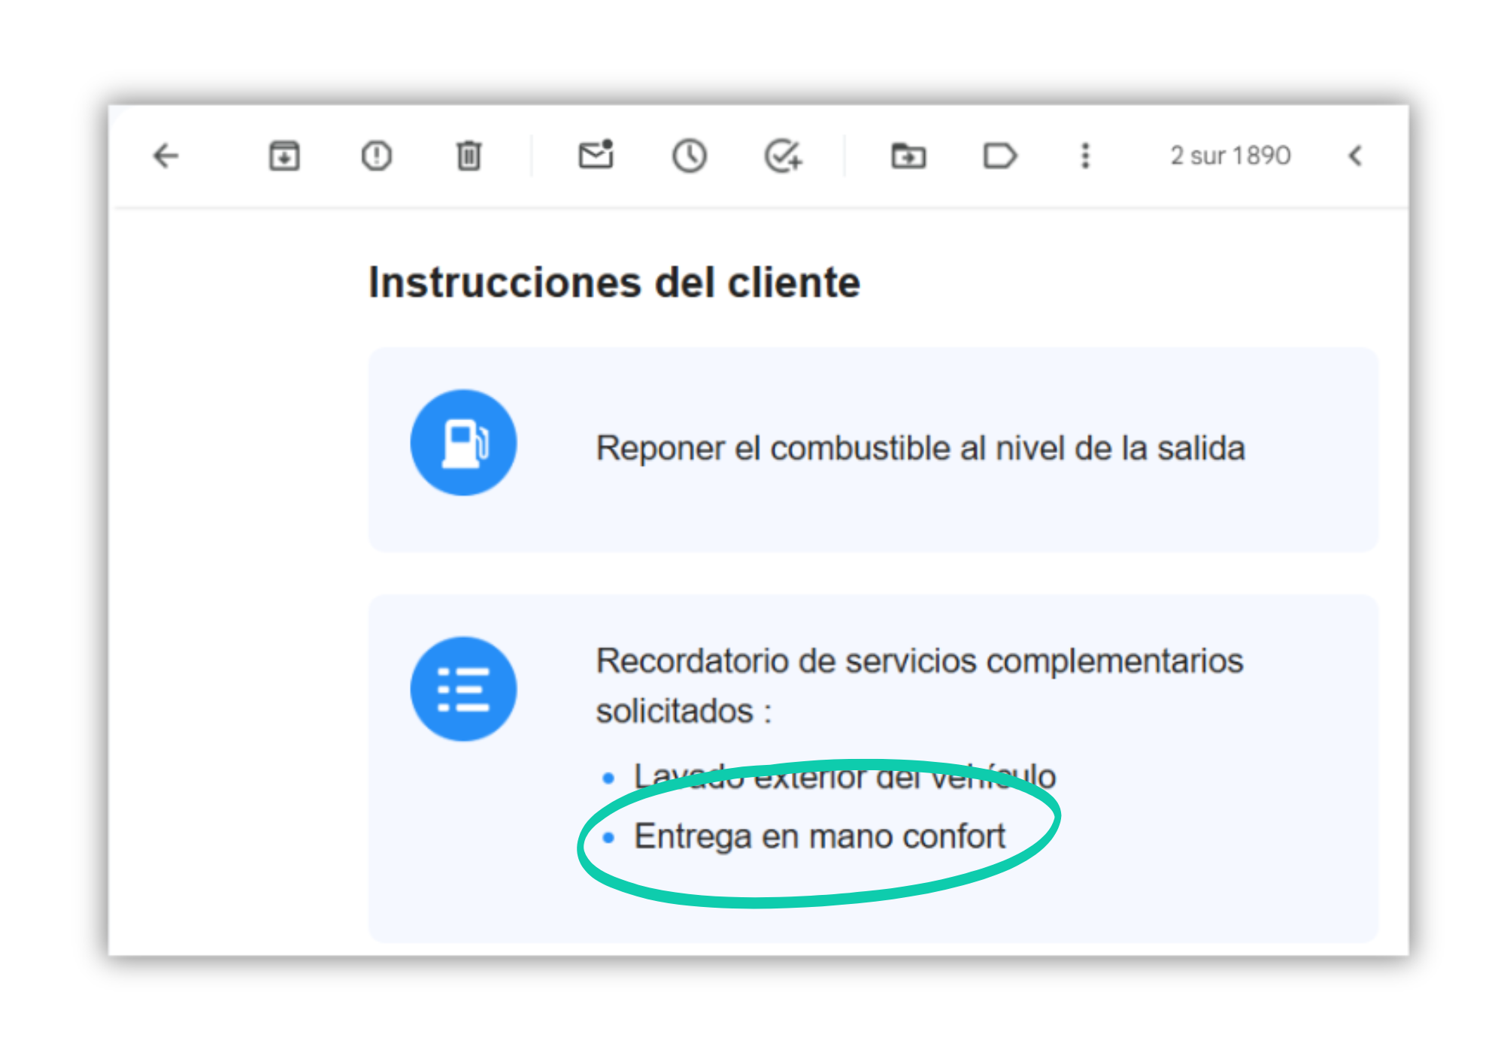Select 'Lavado exterior del vehículo' item
This screenshot has width=1504, height=1052.
click(x=844, y=776)
